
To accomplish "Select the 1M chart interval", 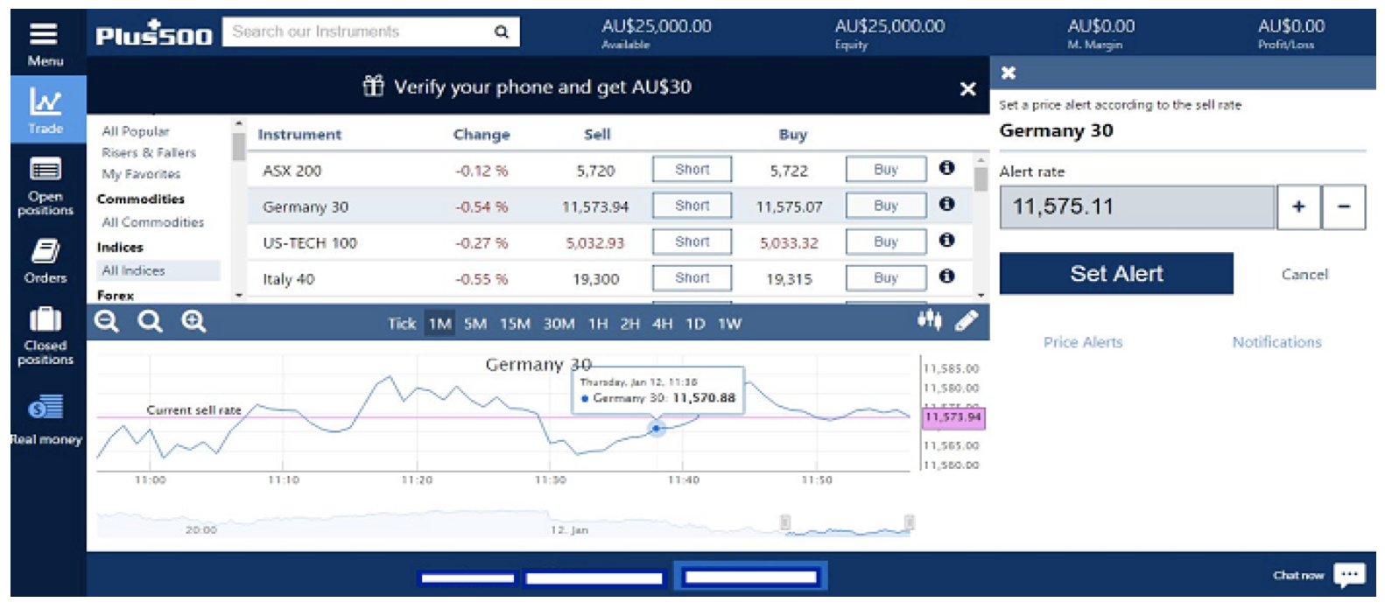I will 439,324.
